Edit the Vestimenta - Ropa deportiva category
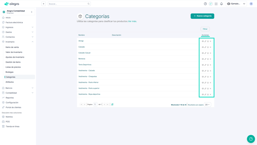257x145 pixels. click(205, 94)
